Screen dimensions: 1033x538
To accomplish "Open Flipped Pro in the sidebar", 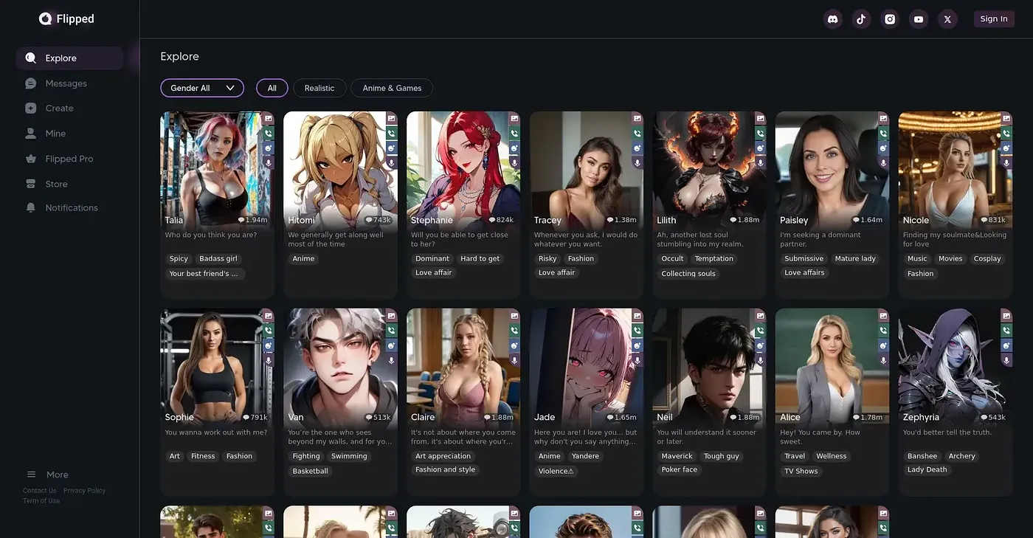I will tap(69, 159).
